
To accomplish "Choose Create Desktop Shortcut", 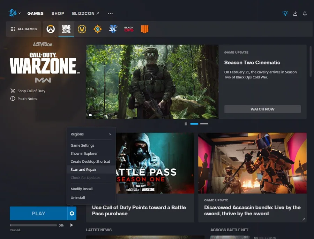I will [91, 161].
